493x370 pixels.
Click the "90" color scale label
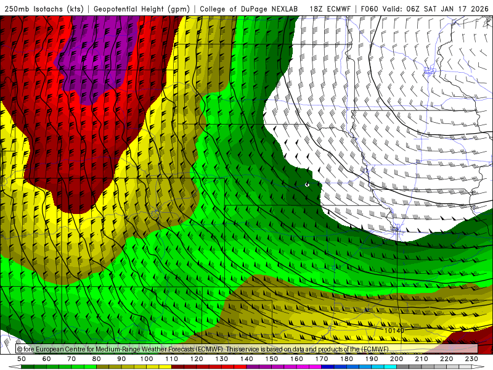(121, 359)
